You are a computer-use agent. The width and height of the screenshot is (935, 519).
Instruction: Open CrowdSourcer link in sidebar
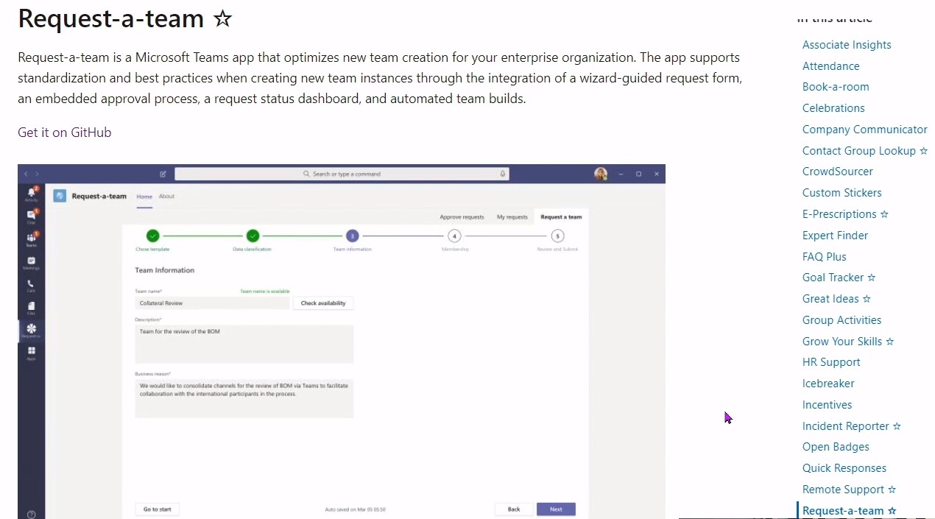pos(838,172)
